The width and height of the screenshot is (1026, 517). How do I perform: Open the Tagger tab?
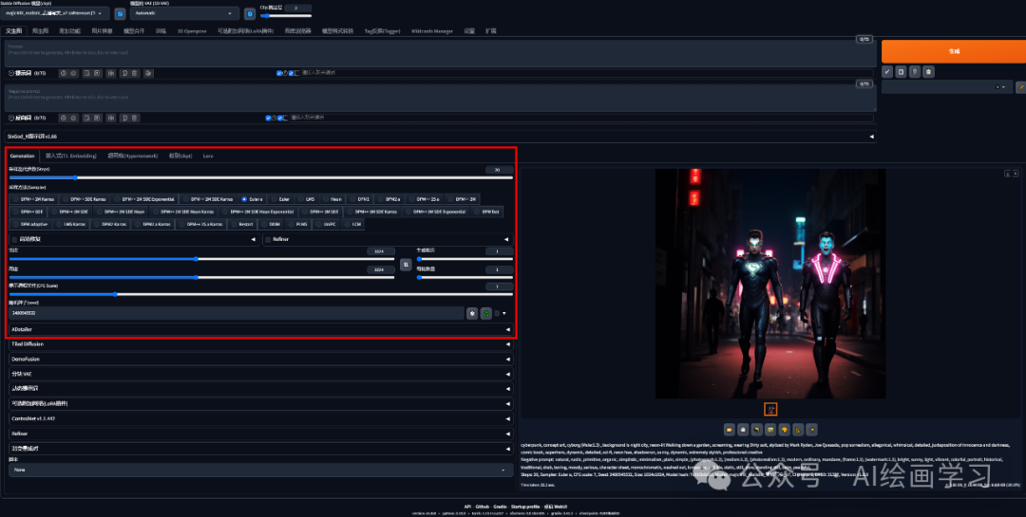tap(382, 30)
